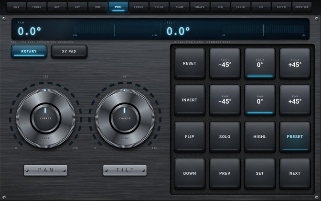Image resolution: width=321 pixels, height=201 pixels.
Task: Go to the SHAPE tab
Action: (x=200, y=7)
